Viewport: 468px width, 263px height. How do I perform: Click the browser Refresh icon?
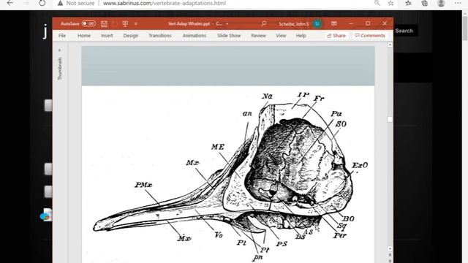[42, 3]
